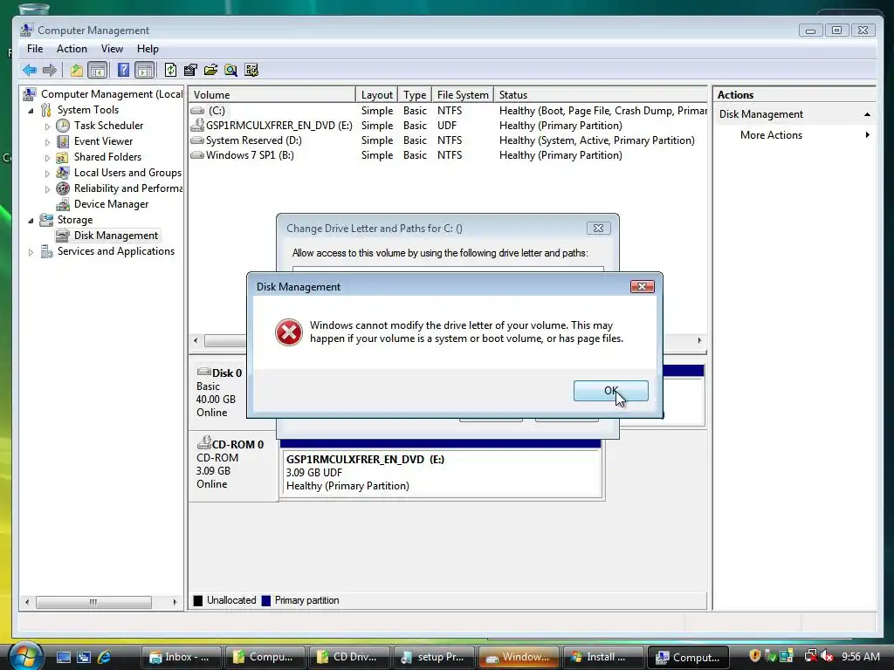Select the Windows 7 SP1 (B:) volume row
This screenshot has width=894, height=670.
(448, 155)
